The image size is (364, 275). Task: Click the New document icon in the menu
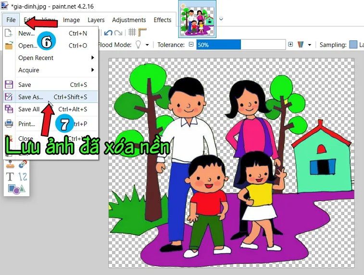[9, 33]
